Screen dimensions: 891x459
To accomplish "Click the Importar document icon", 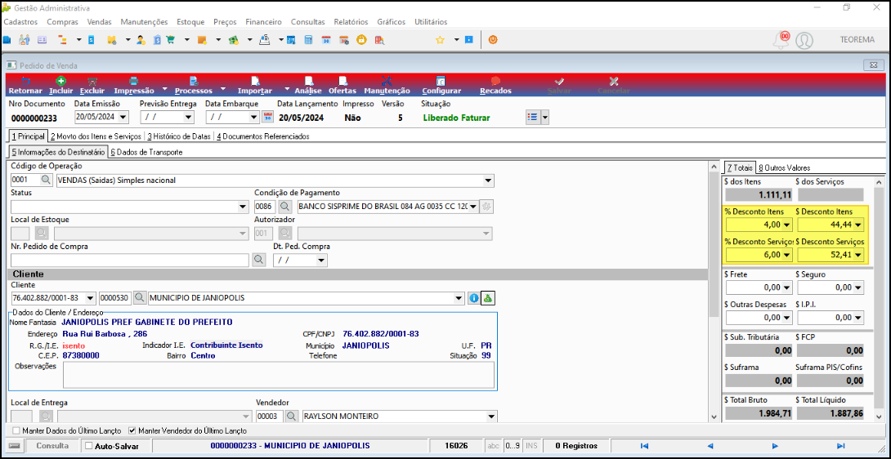I will tap(255, 81).
